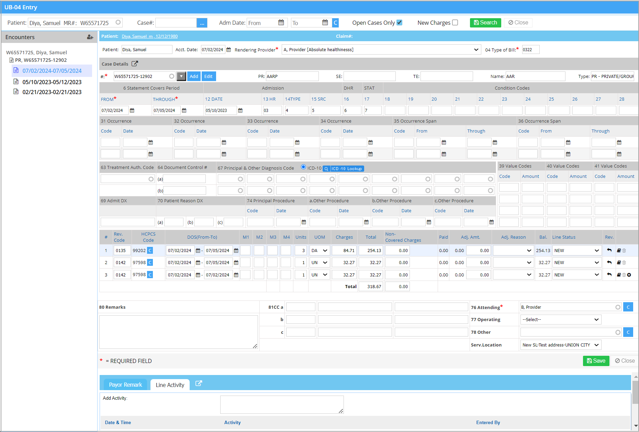The height and width of the screenshot is (432, 639).
Task: Open 74 Principal Procedure date calendar
Action: click(x=304, y=222)
